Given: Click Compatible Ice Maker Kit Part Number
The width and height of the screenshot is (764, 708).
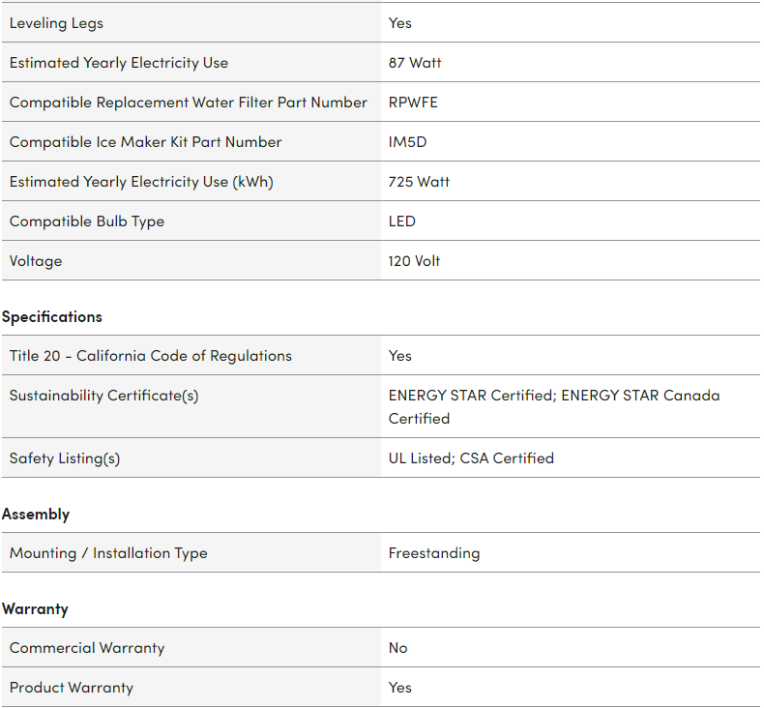Looking at the screenshot, I should click(145, 142).
